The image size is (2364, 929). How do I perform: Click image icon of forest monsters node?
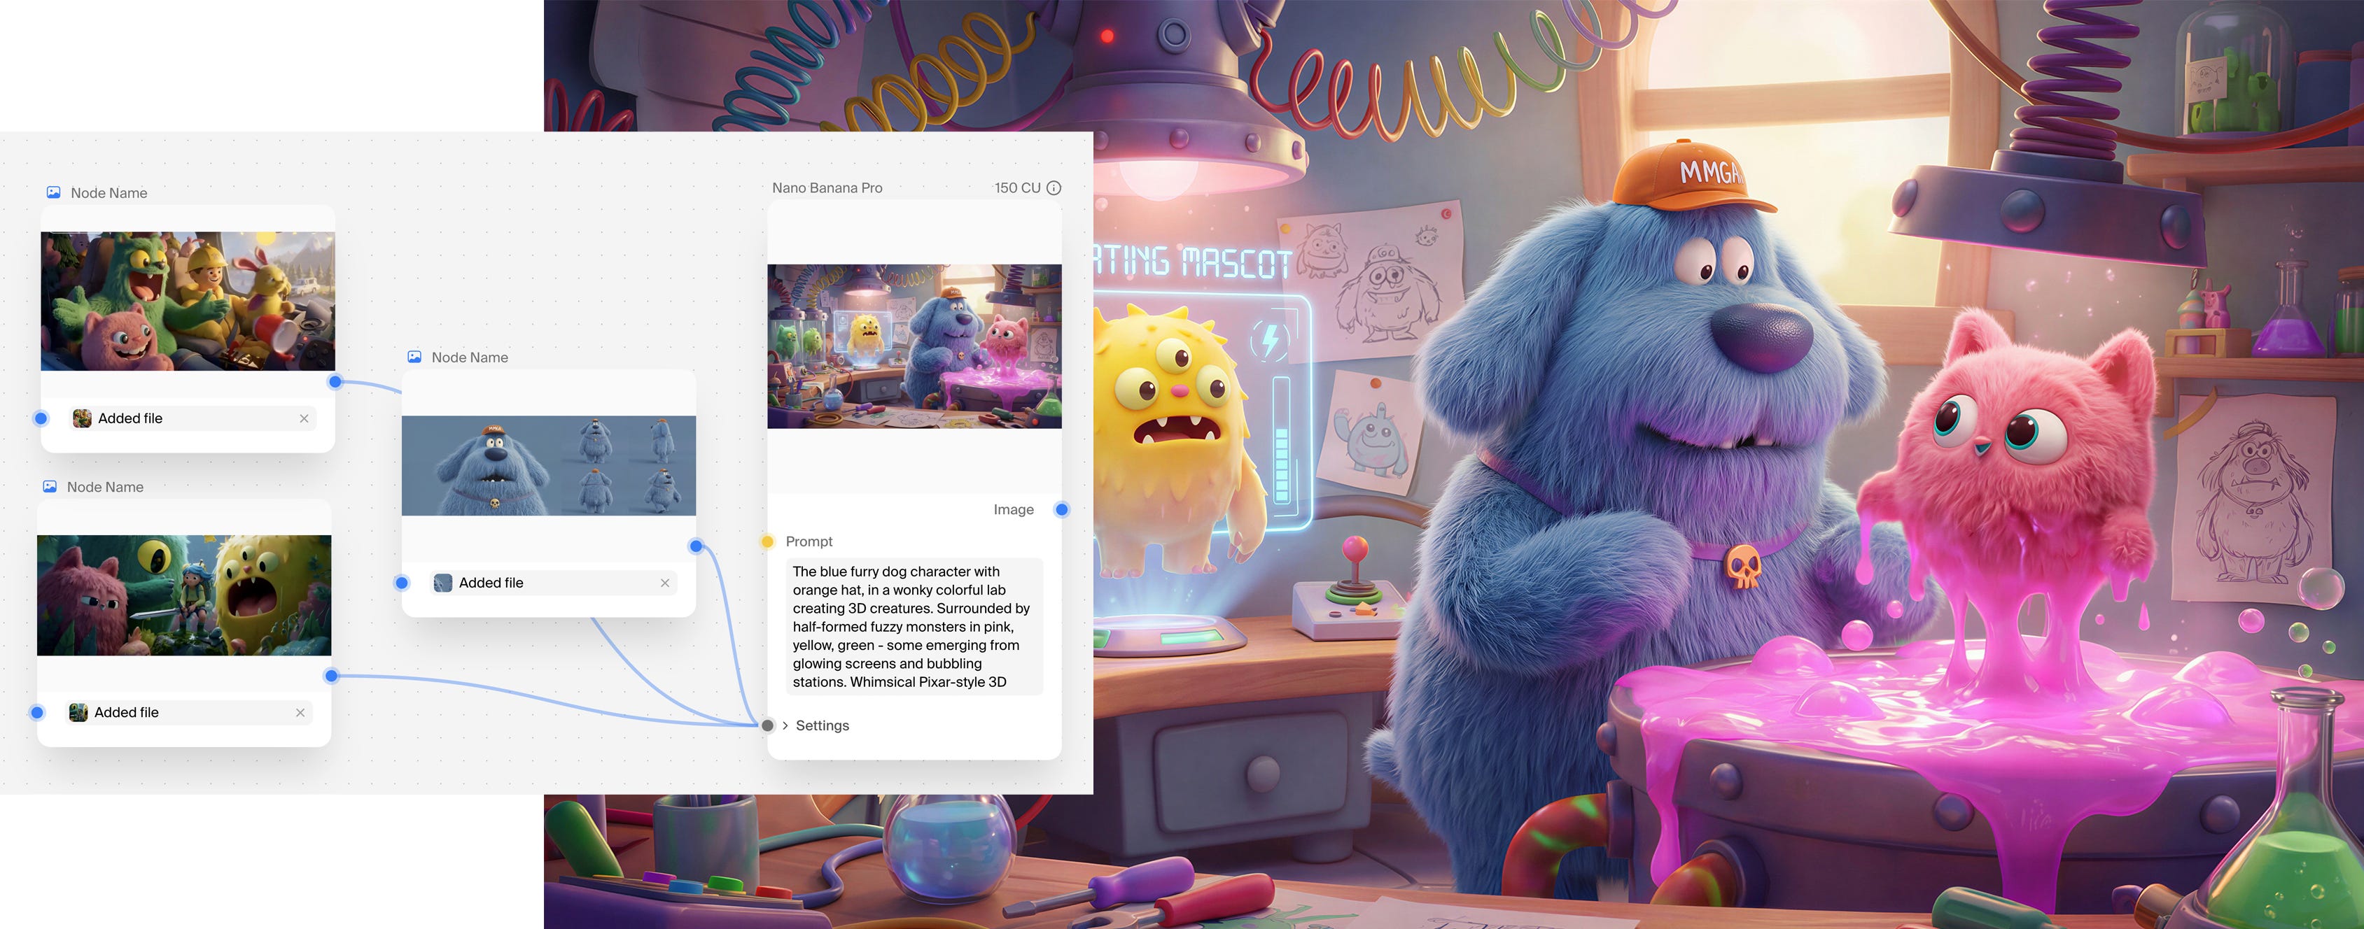tap(50, 487)
